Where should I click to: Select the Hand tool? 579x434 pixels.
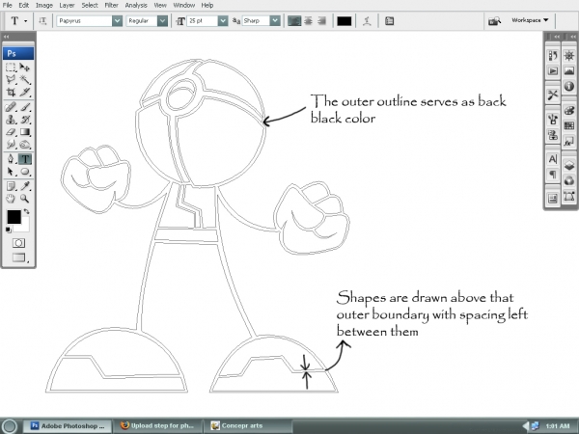[11, 199]
